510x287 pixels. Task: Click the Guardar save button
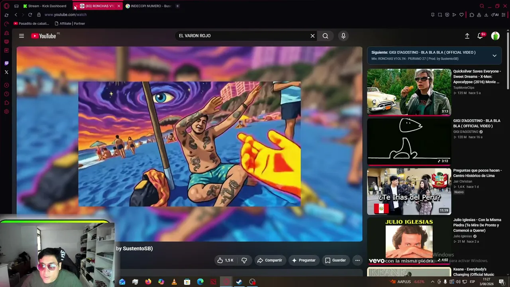pyautogui.click(x=335, y=260)
